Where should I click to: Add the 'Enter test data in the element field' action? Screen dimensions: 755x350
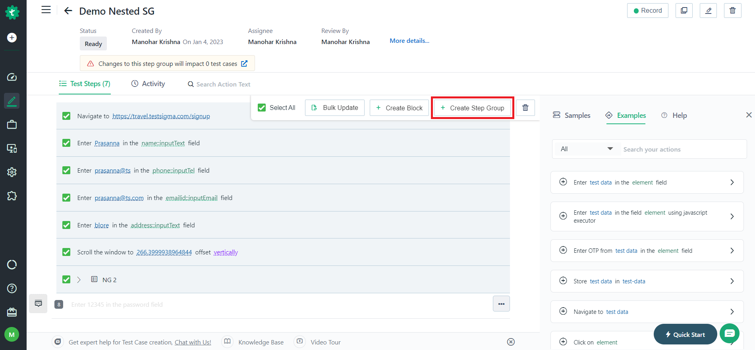tap(563, 182)
